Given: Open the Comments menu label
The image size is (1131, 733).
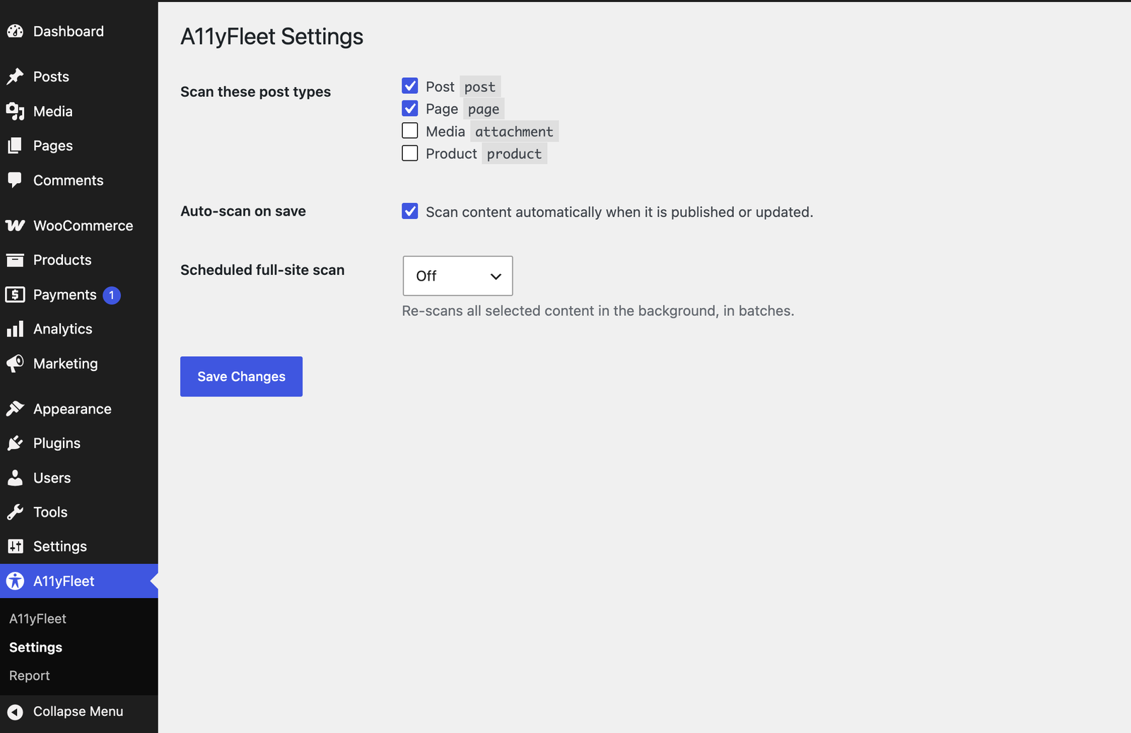Looking at the screenshot, I should pyautogui.click(x=69, y=180).
